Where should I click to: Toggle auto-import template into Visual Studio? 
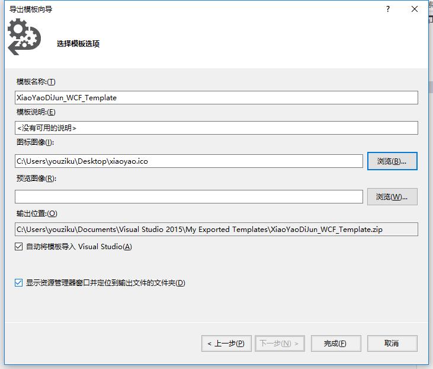[x=18, y=246]
